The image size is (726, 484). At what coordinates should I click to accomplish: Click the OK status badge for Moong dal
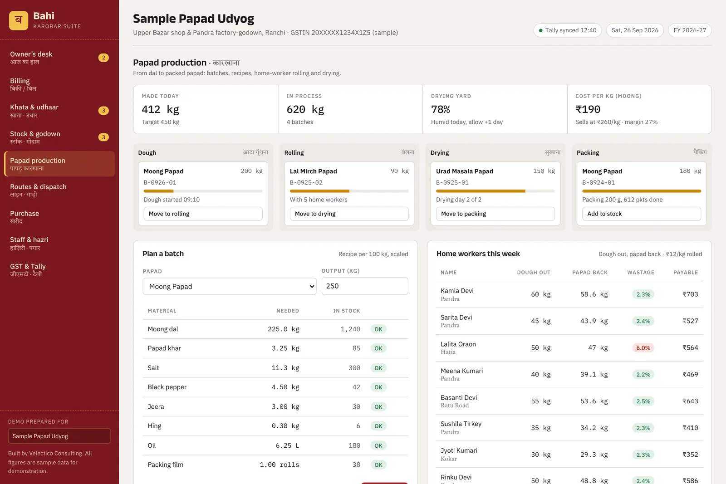tap(378, 329)
